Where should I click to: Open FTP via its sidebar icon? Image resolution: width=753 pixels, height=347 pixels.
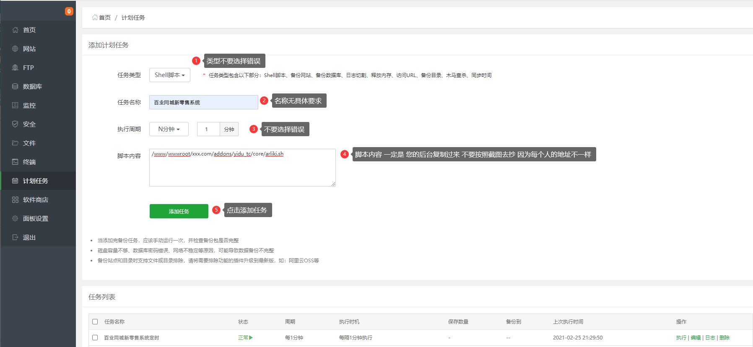[15, 67]
